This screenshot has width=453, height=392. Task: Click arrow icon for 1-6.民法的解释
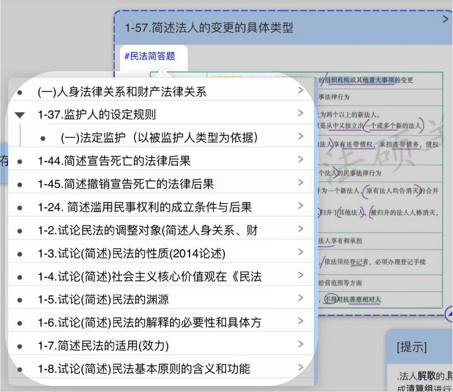(x=300, y=321)
